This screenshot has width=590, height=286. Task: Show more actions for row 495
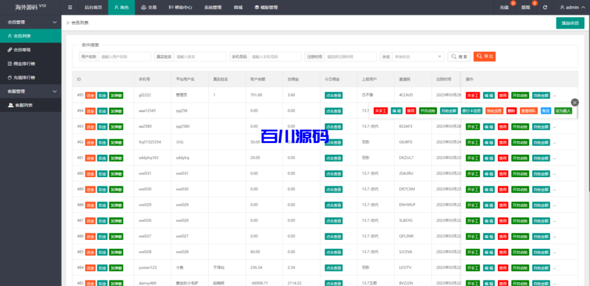click(554, 96)
